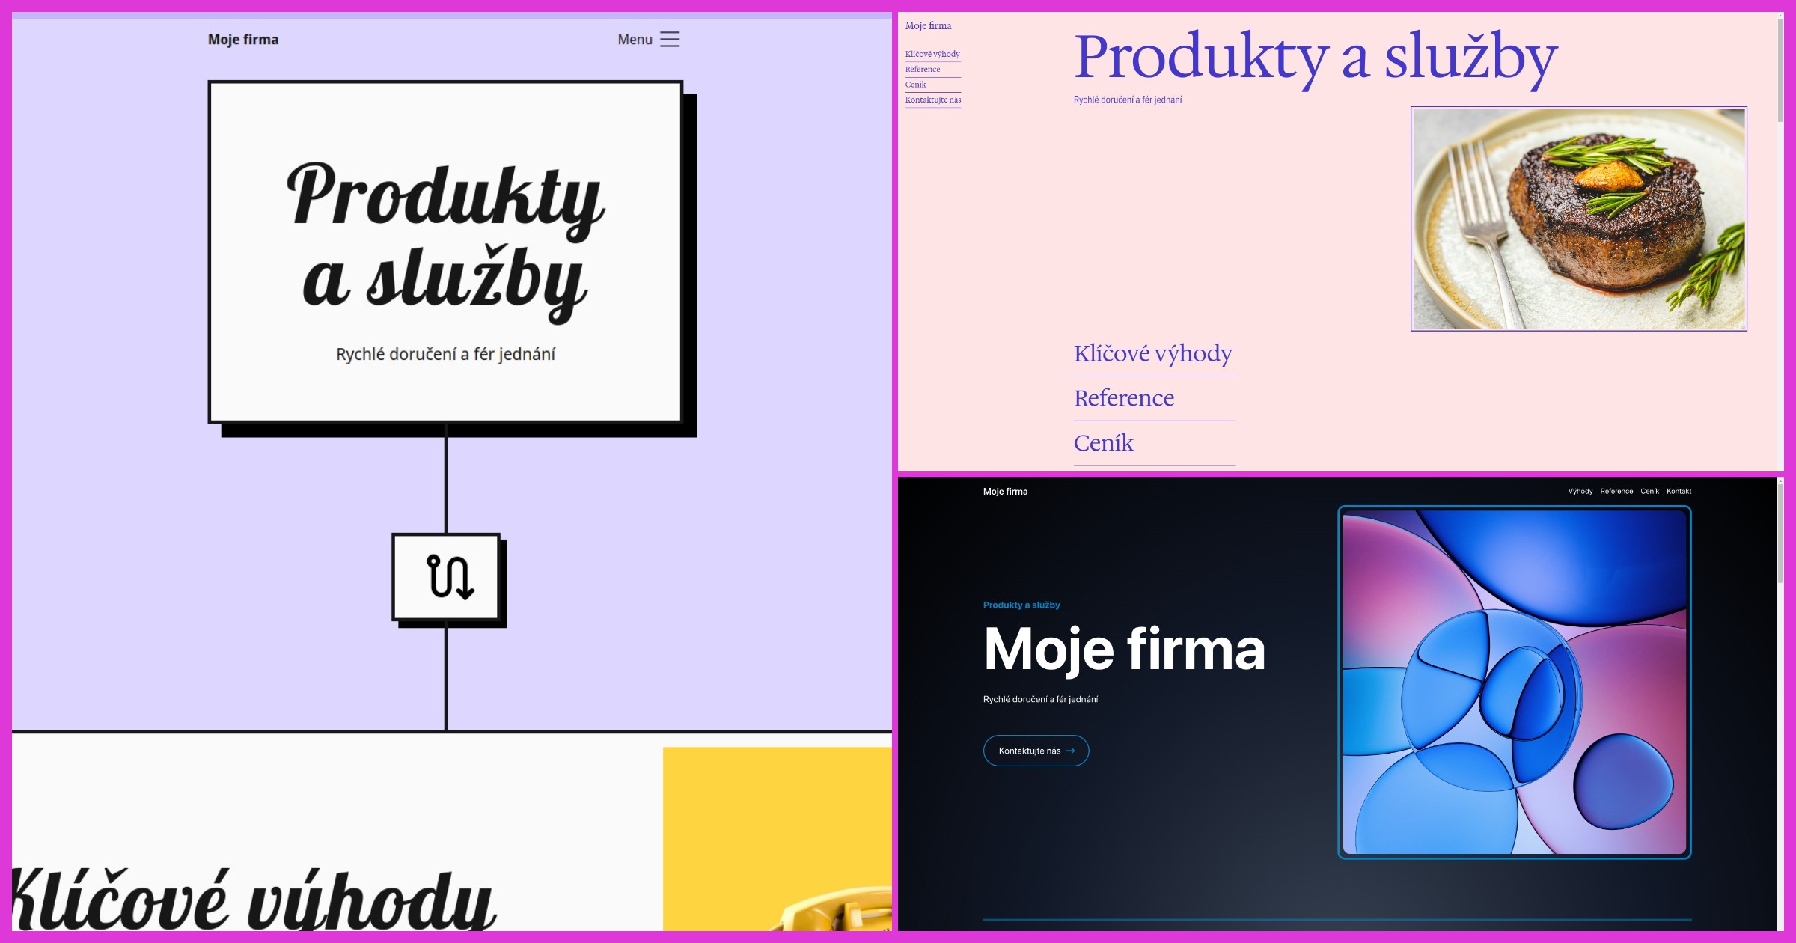Expand 'Reference' left sidebar menu item
Viewport: 1796px width, 943px height.
point(923,69)
